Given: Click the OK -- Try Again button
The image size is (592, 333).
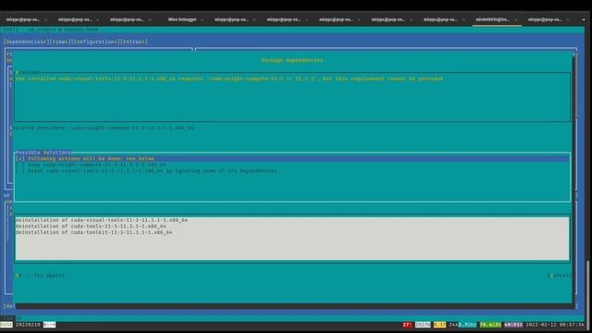Looking at the screenshot, I should (x=40, y=276).
